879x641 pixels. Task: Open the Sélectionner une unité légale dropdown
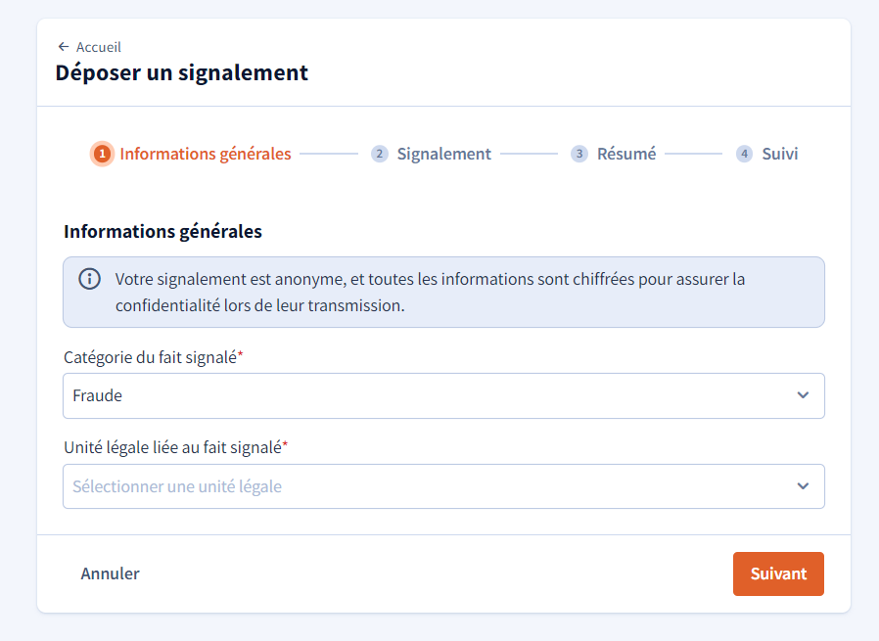pos(443,486)
